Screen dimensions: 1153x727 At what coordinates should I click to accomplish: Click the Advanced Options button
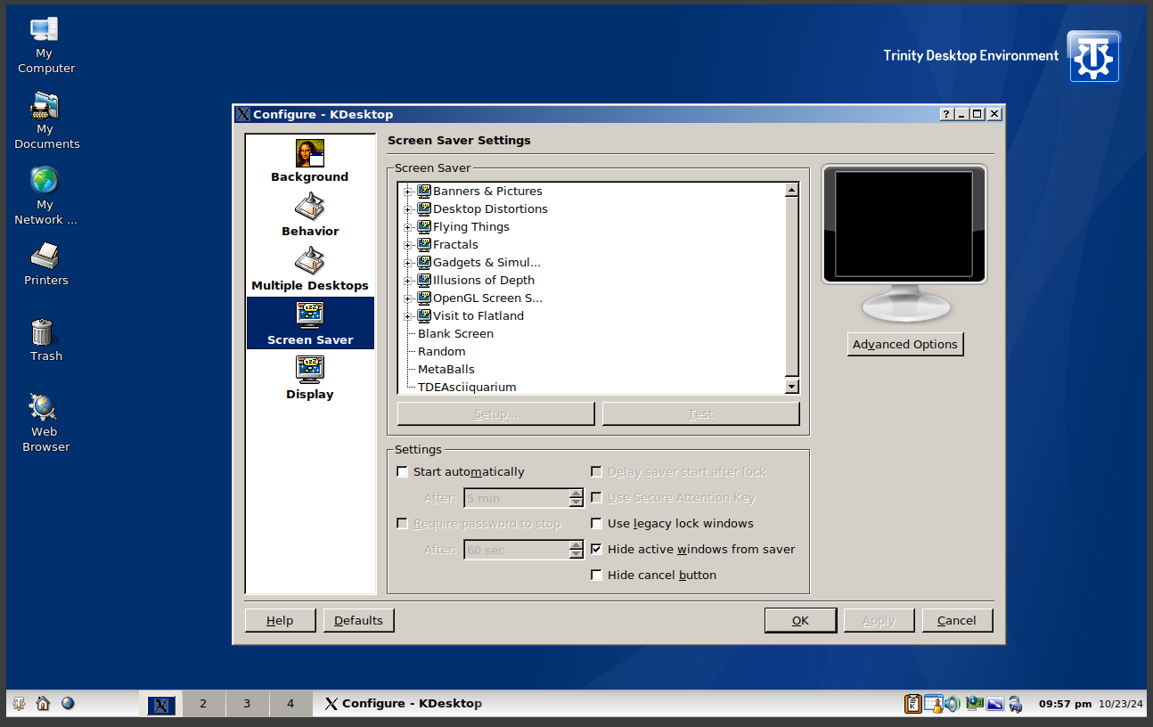[904, 345]
